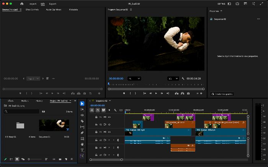Toggle sync lock for track V3
The image size is (268, 167).
point(105,117)
